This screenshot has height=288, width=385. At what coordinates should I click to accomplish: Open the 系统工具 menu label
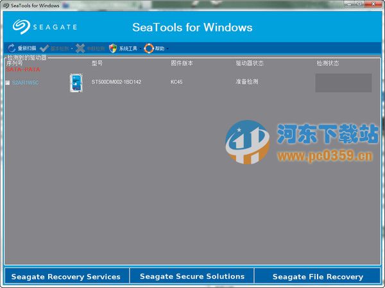tap(128, 48)
